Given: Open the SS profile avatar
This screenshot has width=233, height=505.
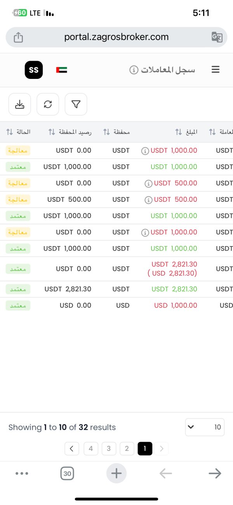Looking at the screenshot, I should pos(34,70).
